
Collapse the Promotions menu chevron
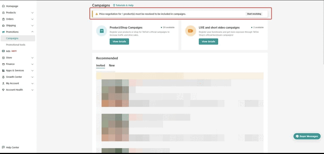[32, 32]
